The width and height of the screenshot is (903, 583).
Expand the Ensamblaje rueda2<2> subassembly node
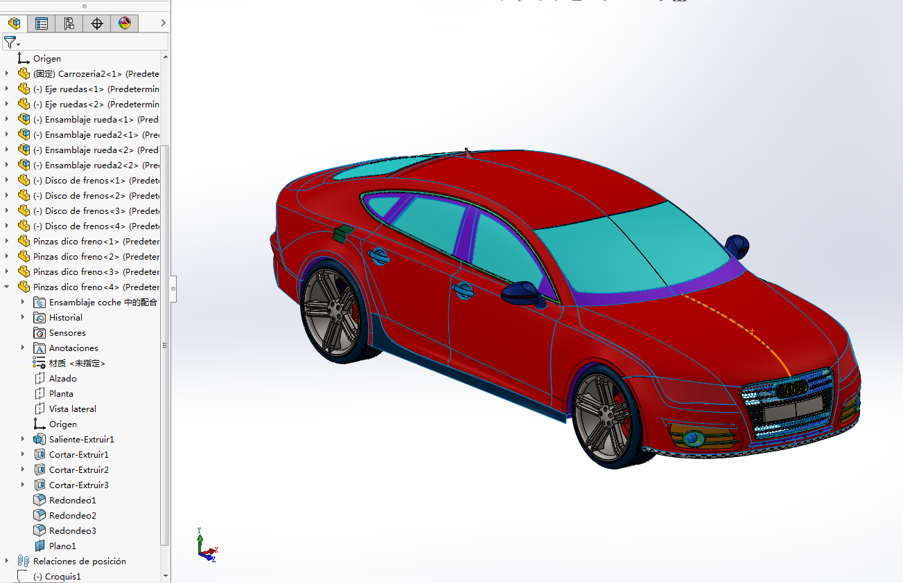[8, 165]
